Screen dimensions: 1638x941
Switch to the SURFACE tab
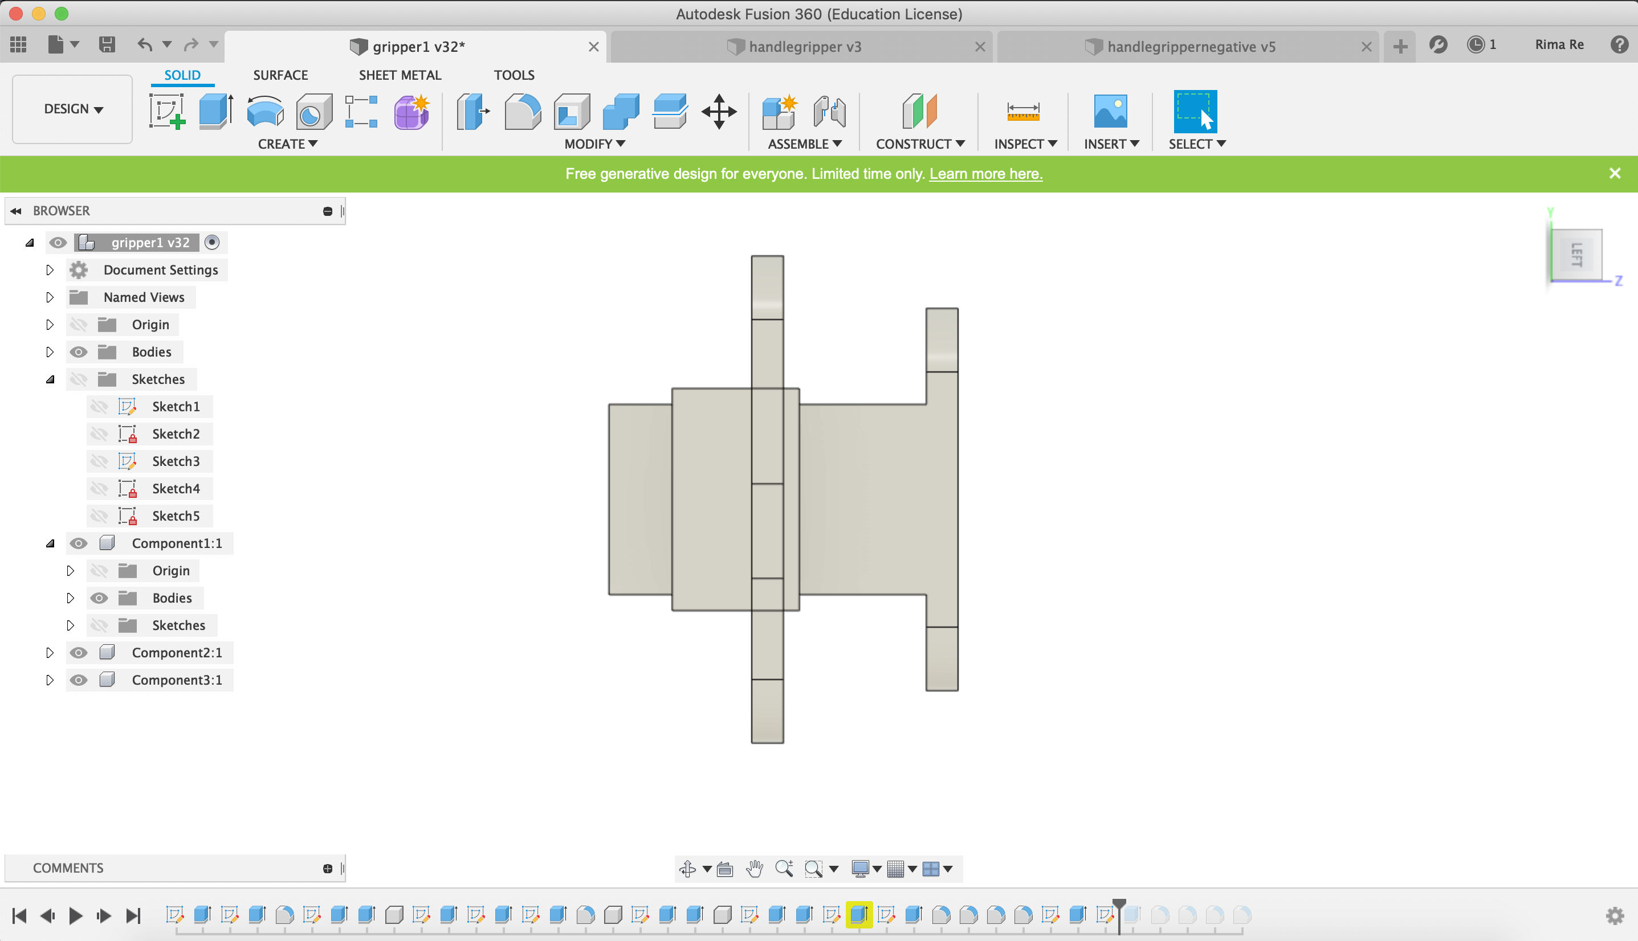tap(280, 75)
